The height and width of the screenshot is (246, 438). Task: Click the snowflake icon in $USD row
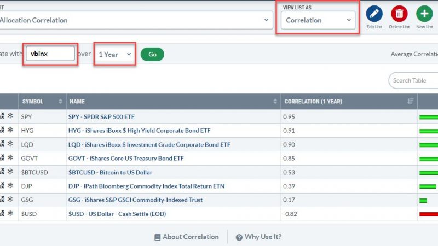pyautogui.click(x=10, y=213)
